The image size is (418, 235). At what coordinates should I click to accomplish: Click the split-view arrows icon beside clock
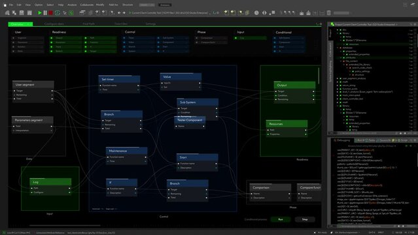[264, 12]
